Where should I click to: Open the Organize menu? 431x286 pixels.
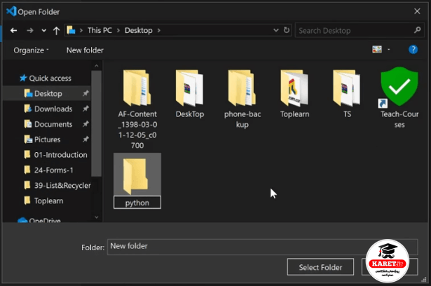coord(31,50)
